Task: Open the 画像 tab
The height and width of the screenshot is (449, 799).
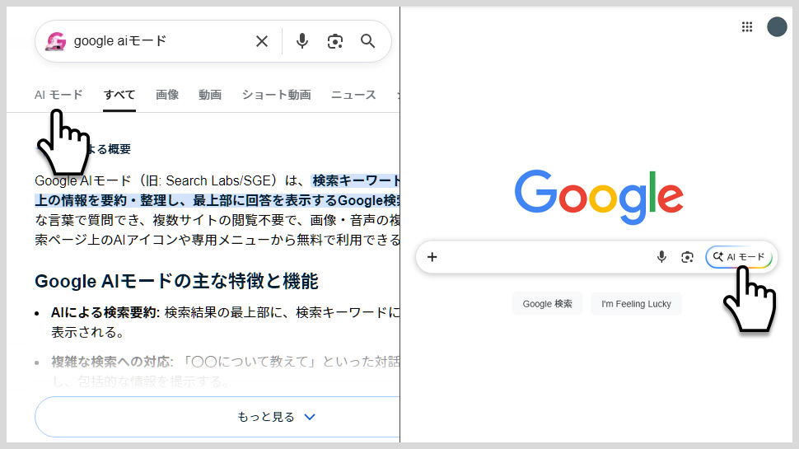Action: point(167,95)
